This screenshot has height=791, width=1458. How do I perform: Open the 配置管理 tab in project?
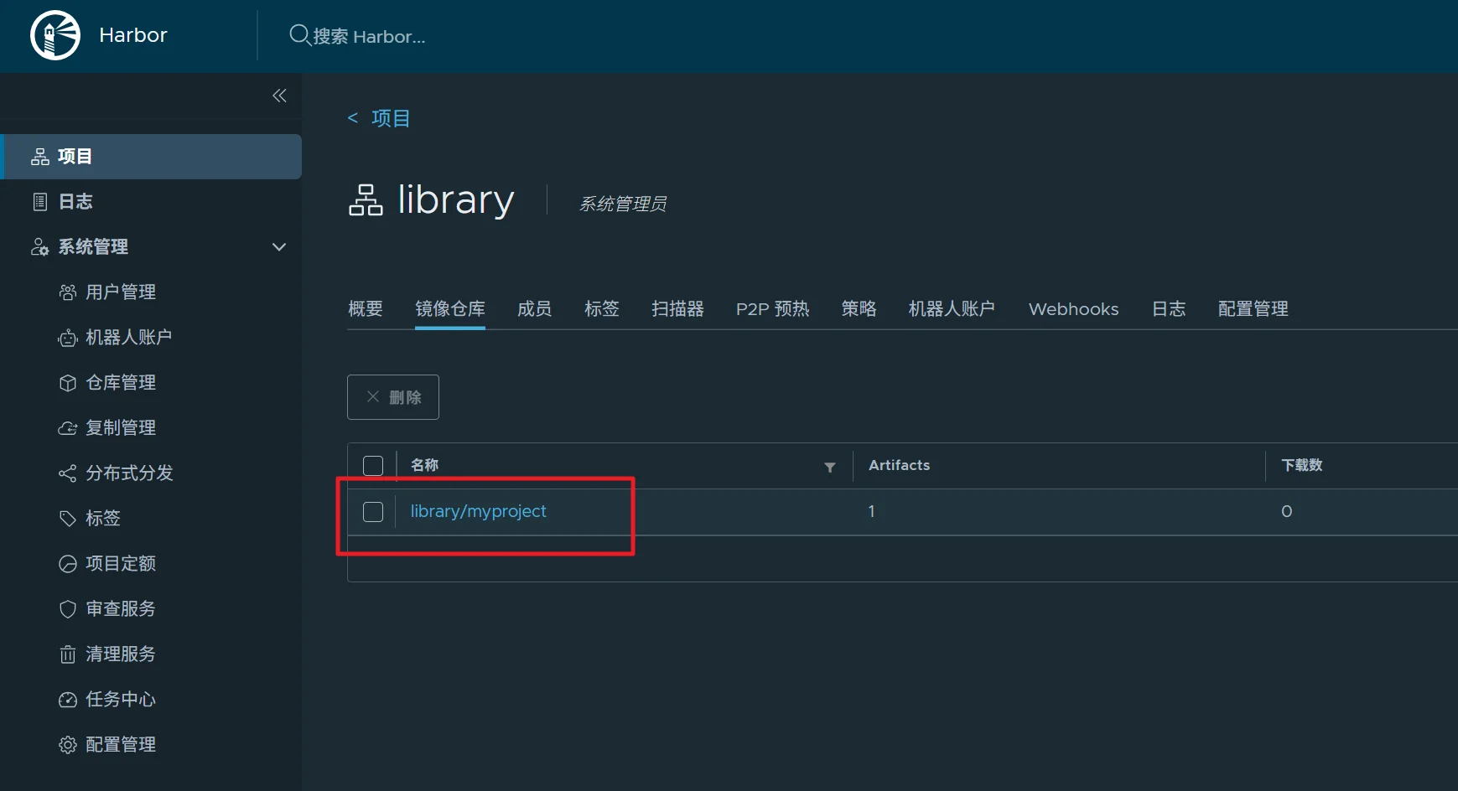1253,309
